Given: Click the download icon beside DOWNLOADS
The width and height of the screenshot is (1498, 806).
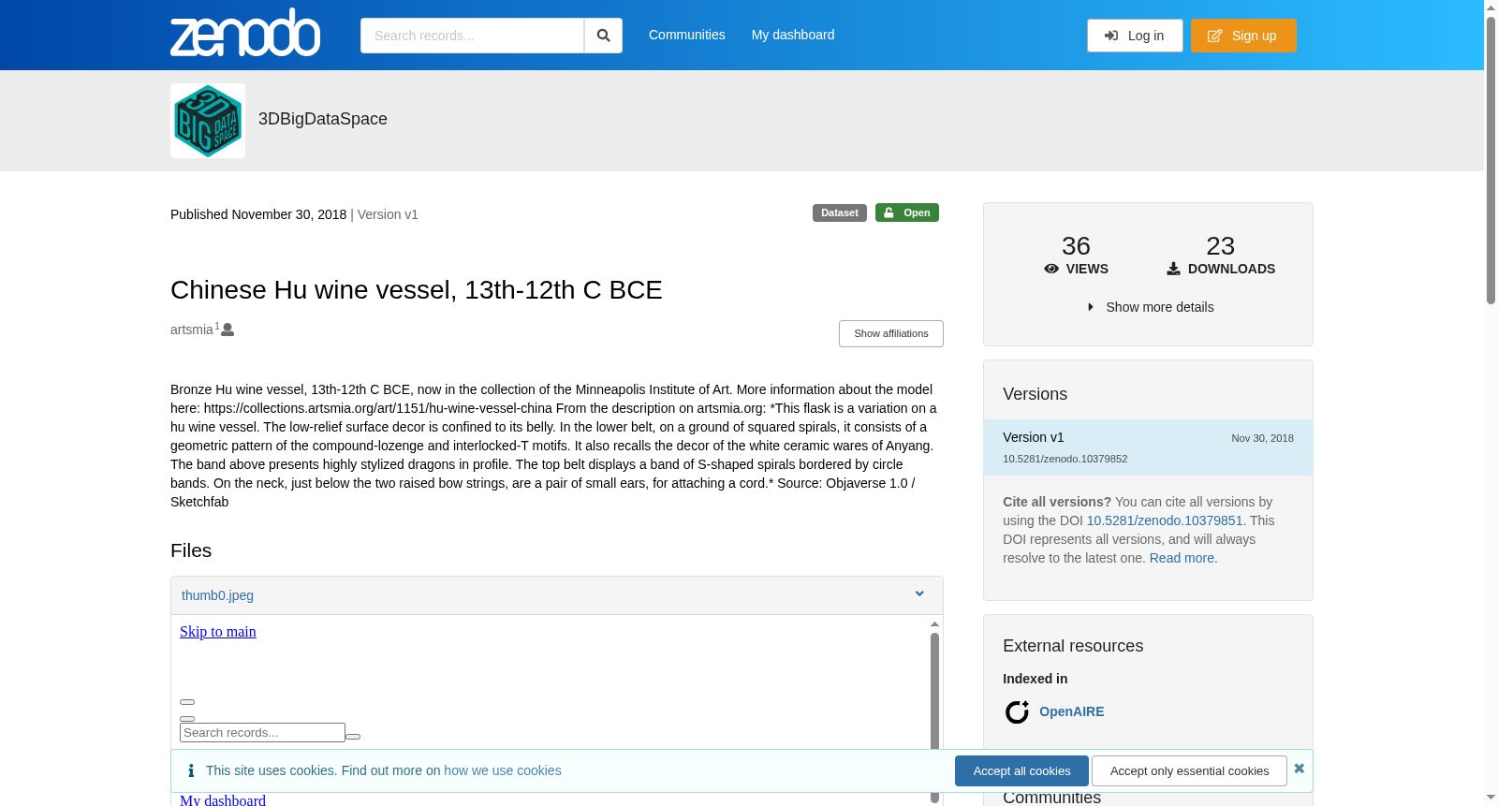Looking at the screenshot, I should click(1173, 269).
